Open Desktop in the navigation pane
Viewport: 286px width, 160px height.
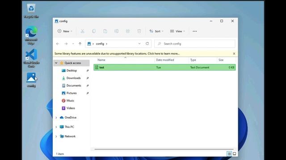[71, 71]
